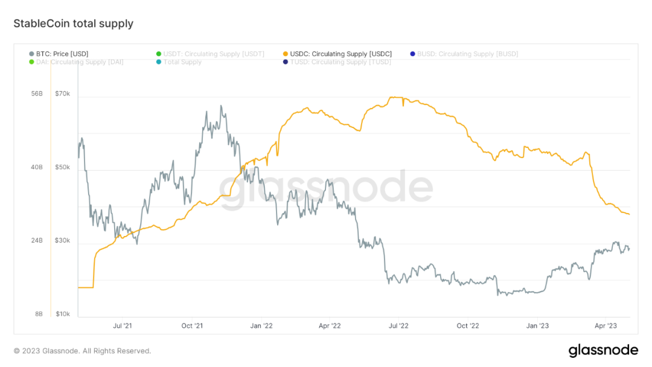This screenshot has height=367, width=652.
Task: Click the gray BTC Price legend dot
Action: (x=31, y=54)
